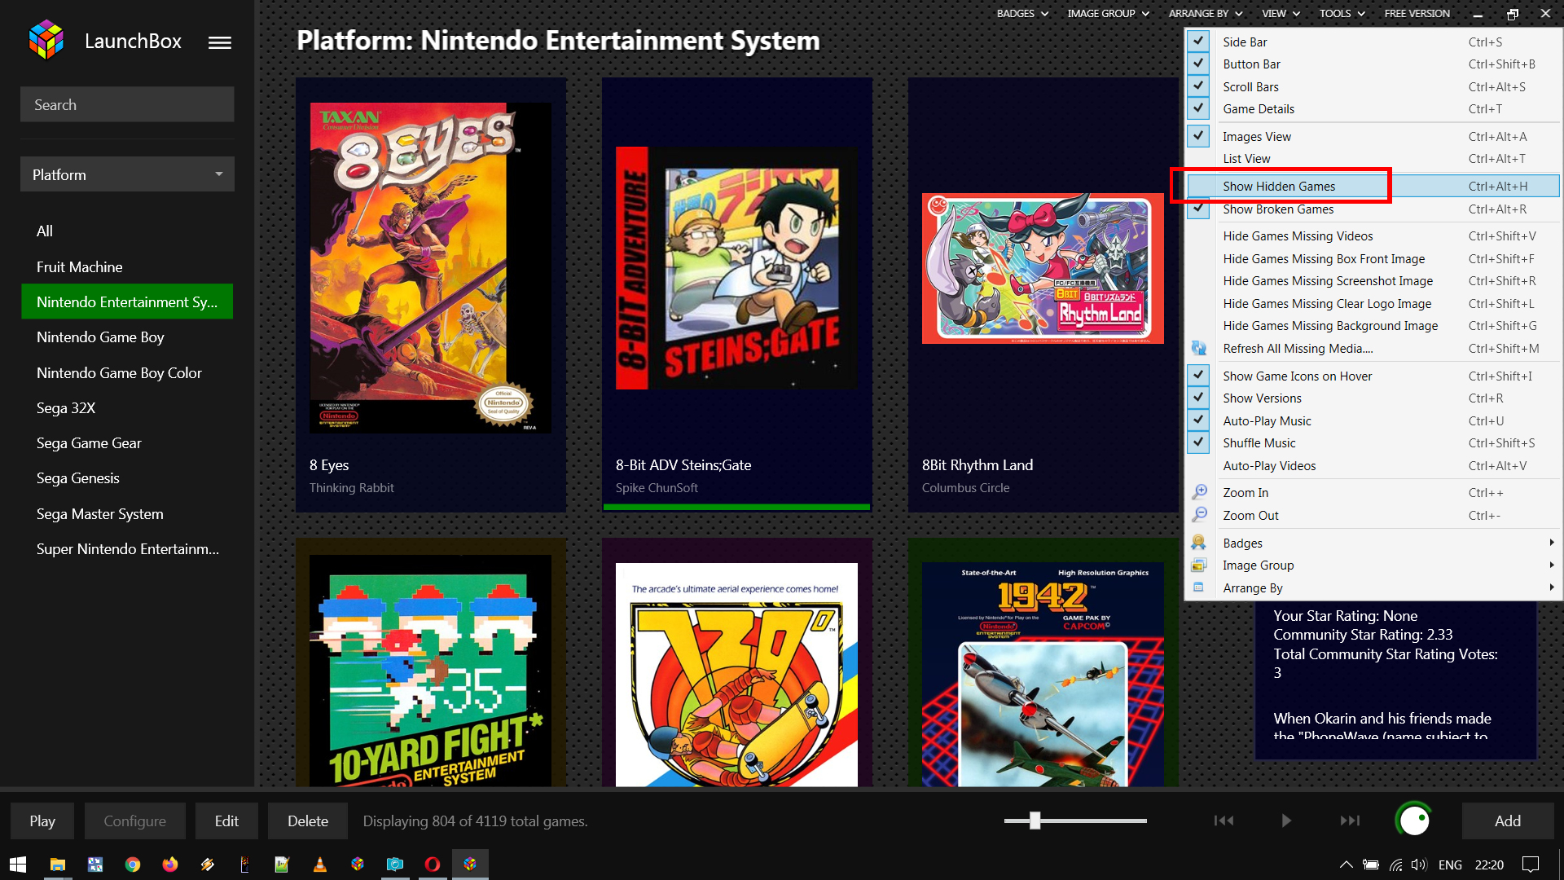This screenshot has width=1564, height=880.
Task: Enable Auto-Play Videos
Action: point(1373,466)
